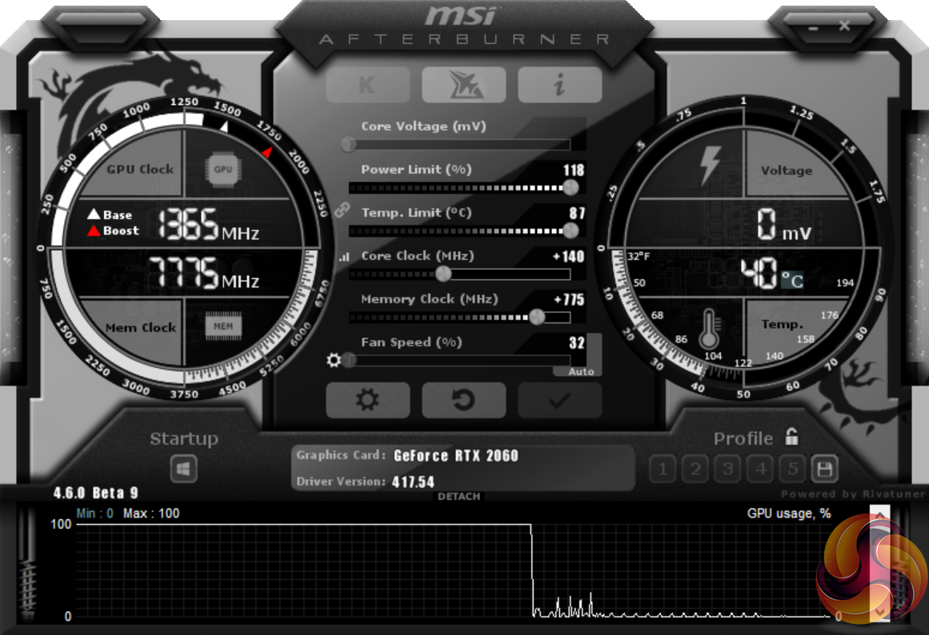The width and height of the screenshot is (929, 635).
Task: Open the OC Scanner jet icon
Action: tap(464, 85)
